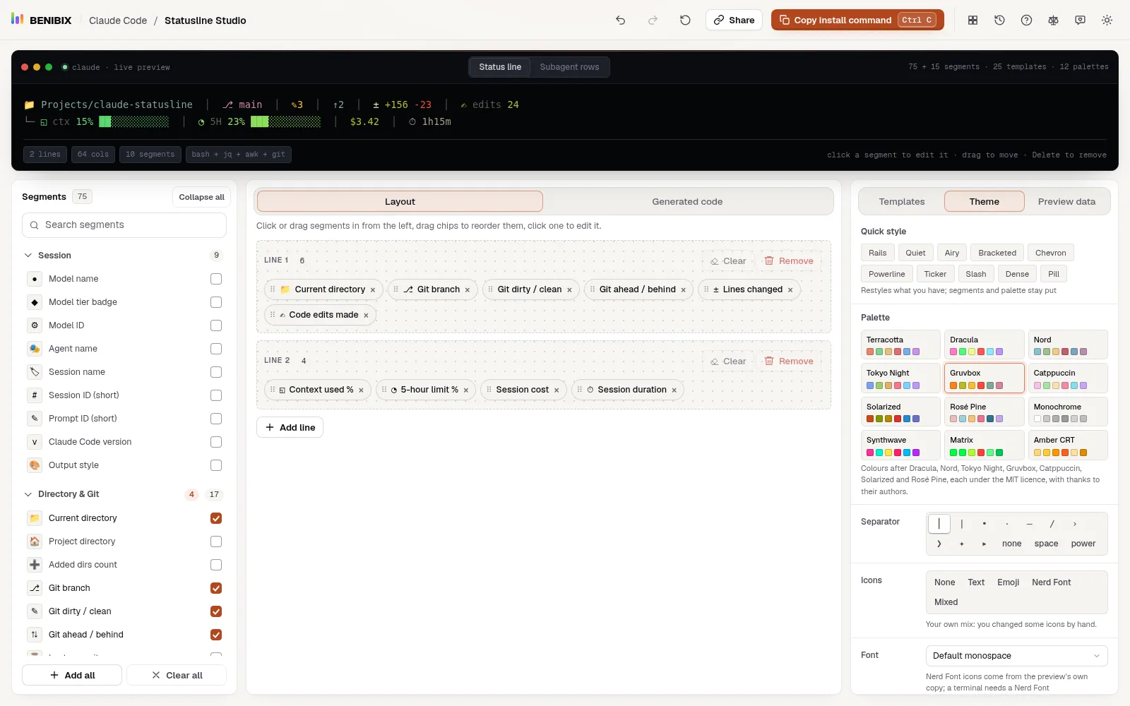This screenshot has width=1130, height=706.
Task: Uncheck the Git ahead / behind checkbox
Action: click(216, 635)
